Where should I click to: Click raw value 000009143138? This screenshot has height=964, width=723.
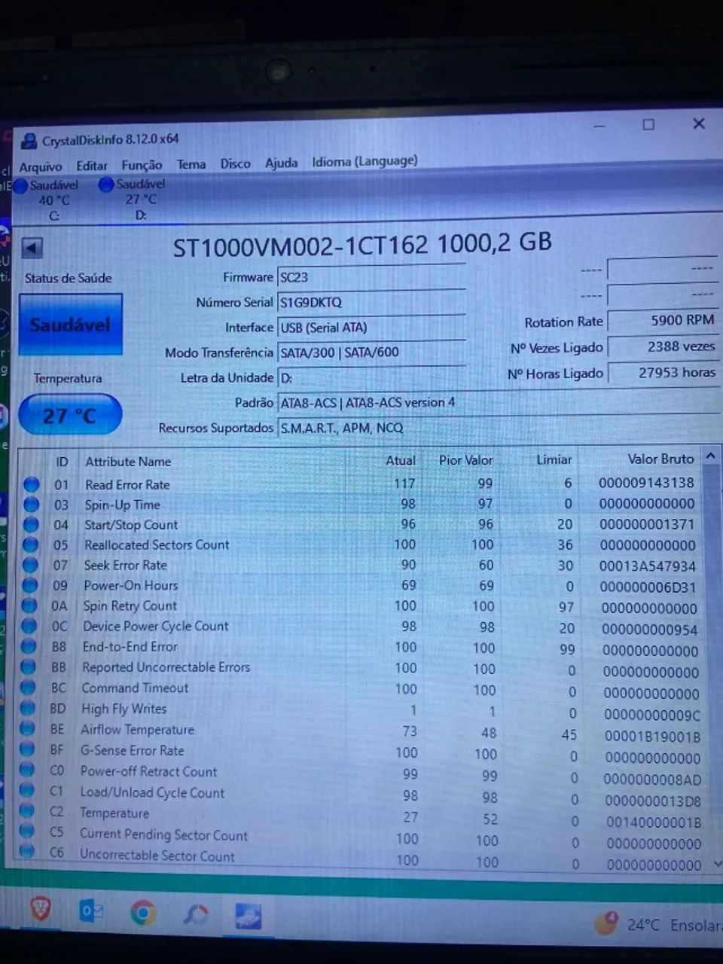pos(646,483)
